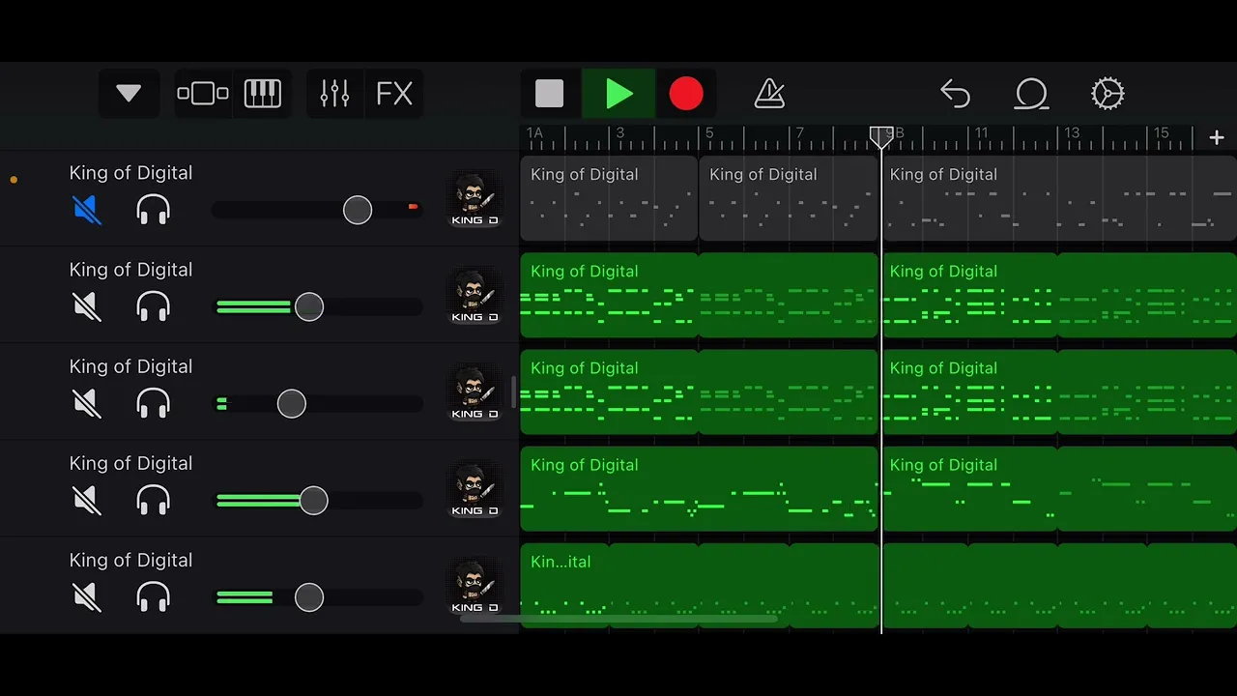1237x696 pixels.
Task: Mute the third King of Digital track
Action: pyautogui.click(x=87, y=403)
